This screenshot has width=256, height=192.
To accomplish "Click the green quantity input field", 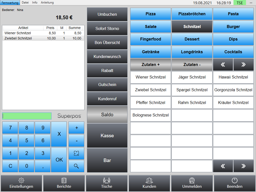I will point(27,116).
